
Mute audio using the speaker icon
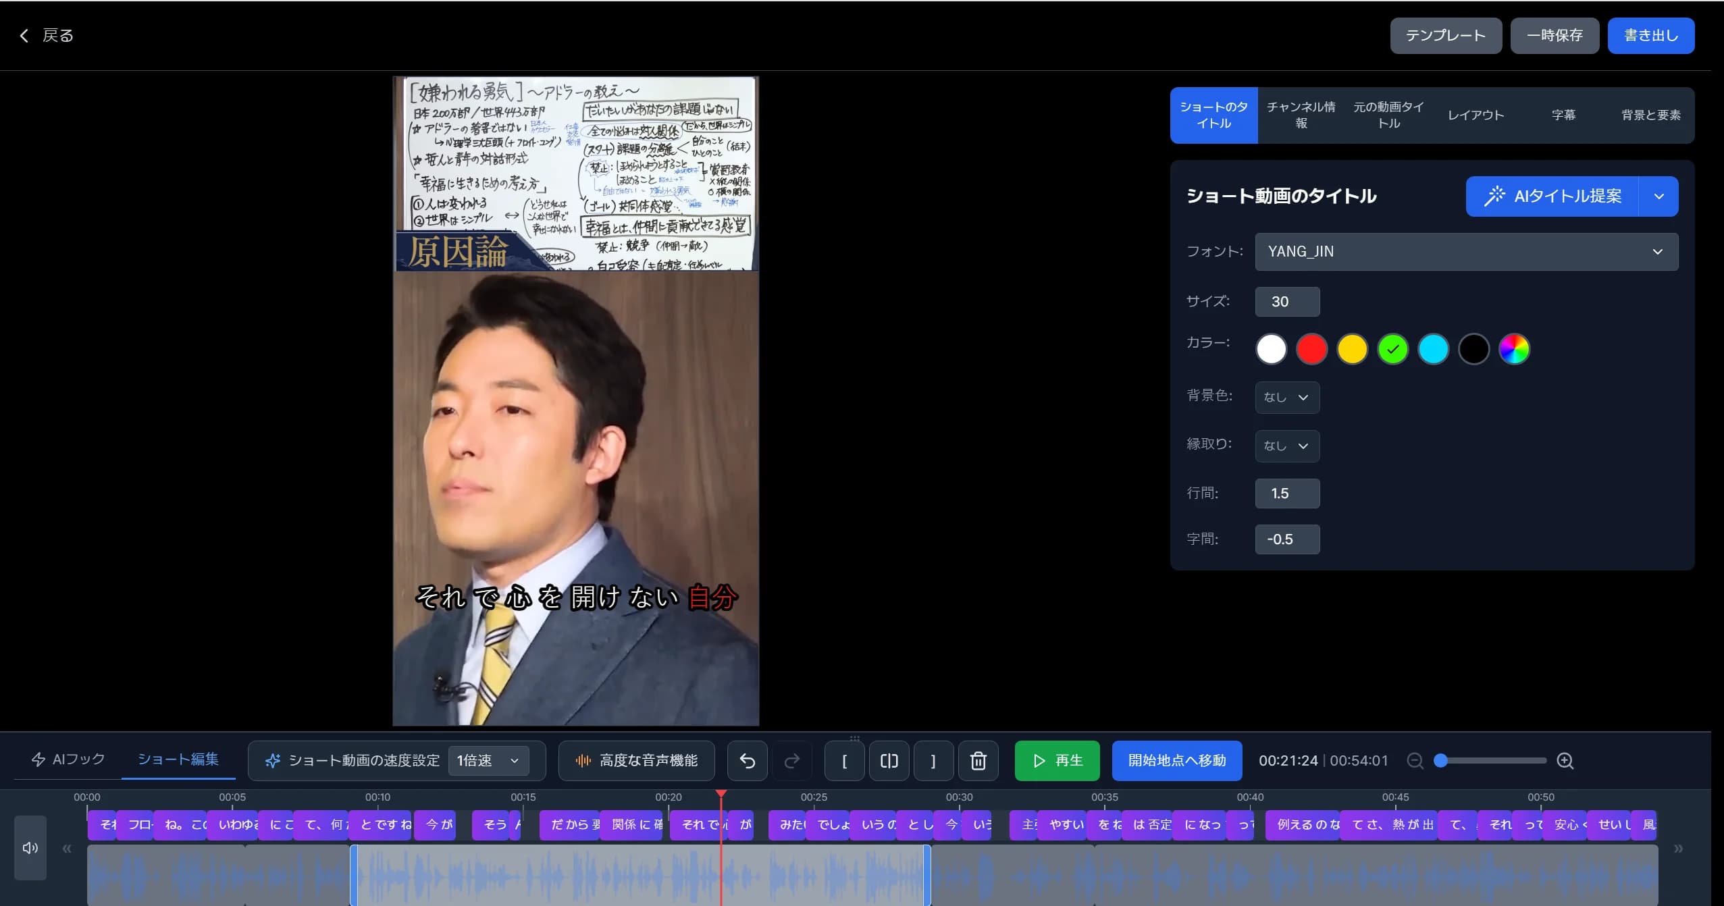point(29,847)
